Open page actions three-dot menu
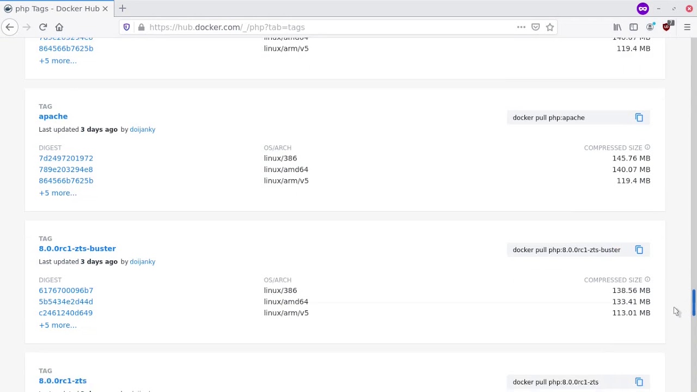This screenshot has width=697, height=392. 521,27
